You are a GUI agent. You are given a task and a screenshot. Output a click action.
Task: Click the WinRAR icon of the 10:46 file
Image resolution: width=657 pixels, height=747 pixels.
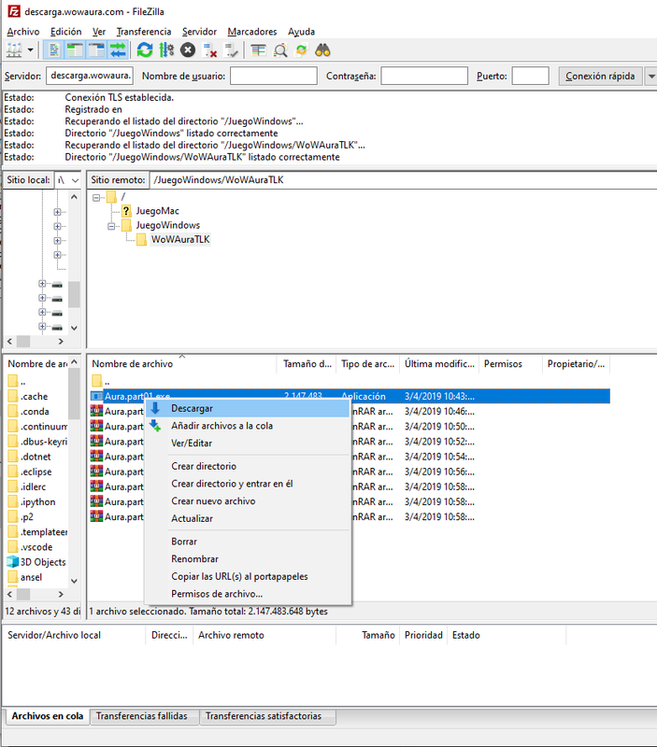pos(97,411)
